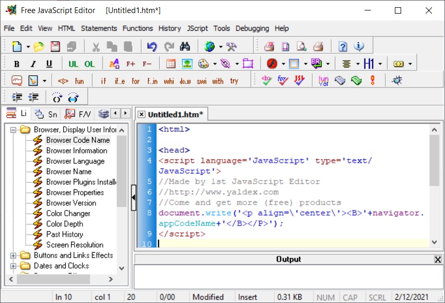The width and height of the screenshot is (445, 303).
Task: Select Screen Resolution tree item
Action: click(75, 245)
